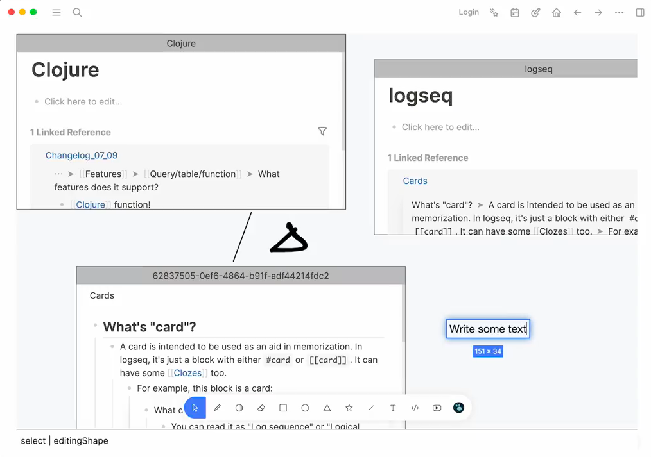The height and width of the screenshot is (457, 651).
Task: Click "1 Linked Reference" in Clojure portal
Action: click(70, 132)
